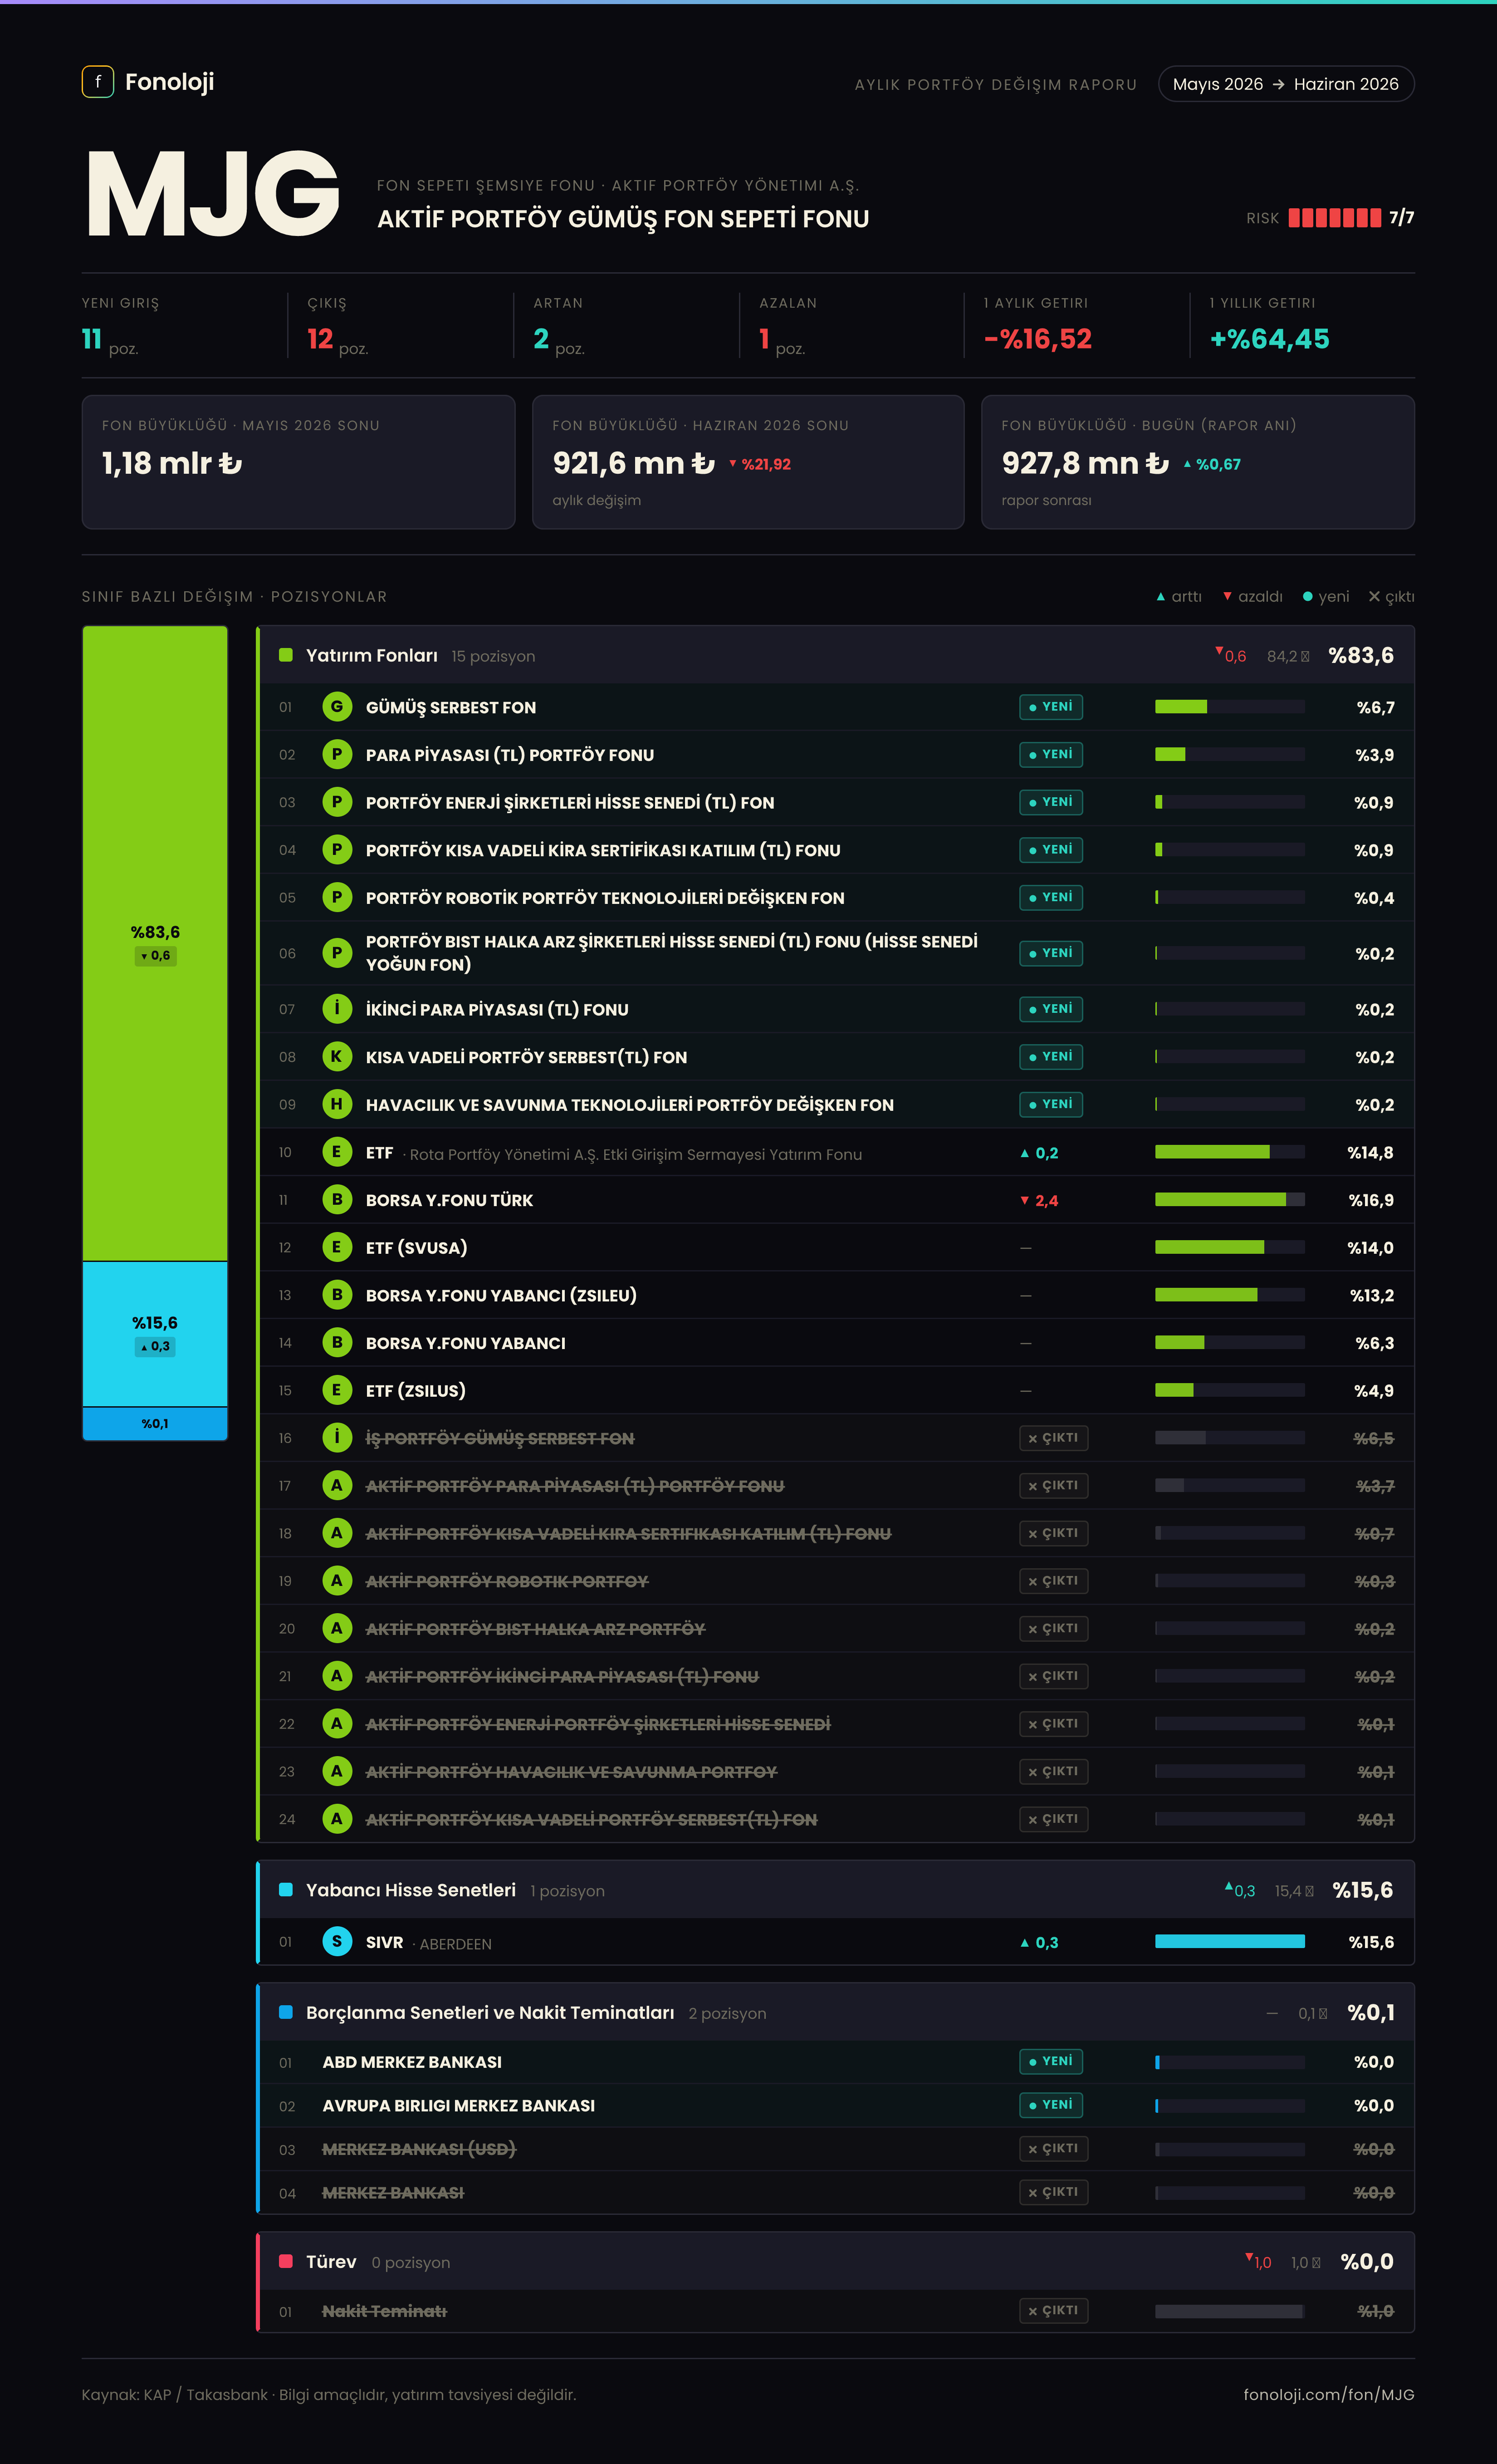Click A icon beside AKTİF PORTFÖY BIST HALKA ARZ PORTFÖY
Viewport: 1497px width, 2464px height.
pos(337,1629)
